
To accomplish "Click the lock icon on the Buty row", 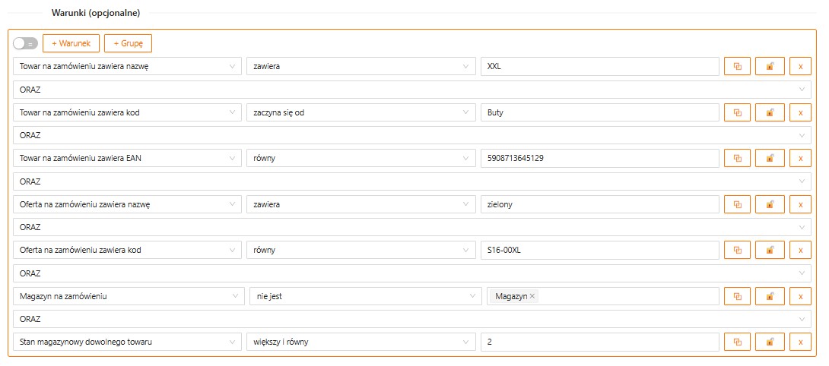I will coord(770,113).
